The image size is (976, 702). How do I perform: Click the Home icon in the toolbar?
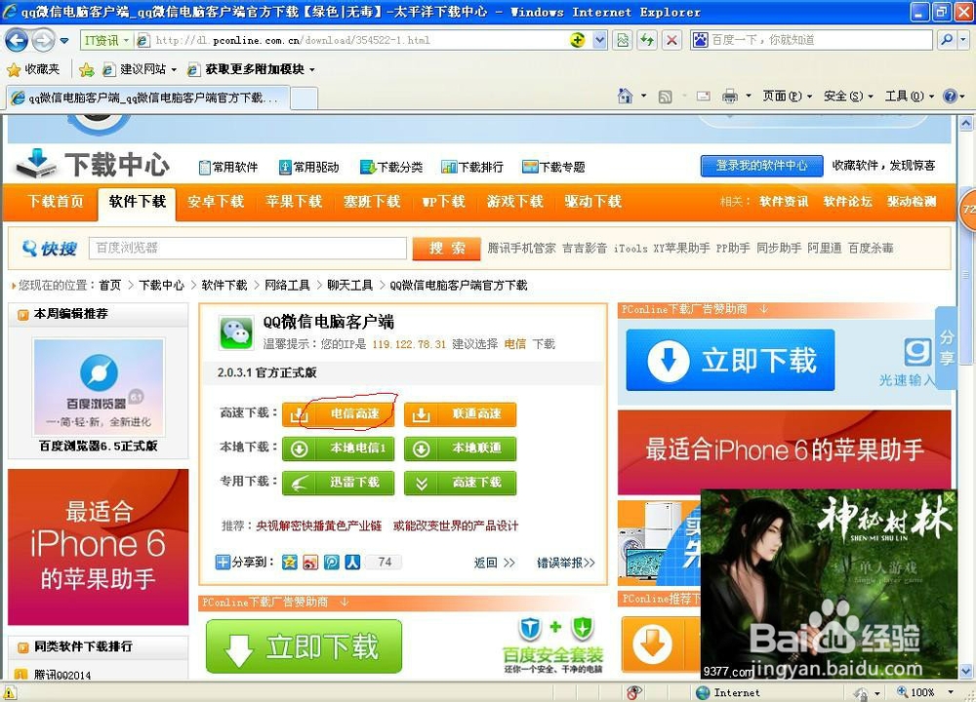pos(626,96)
